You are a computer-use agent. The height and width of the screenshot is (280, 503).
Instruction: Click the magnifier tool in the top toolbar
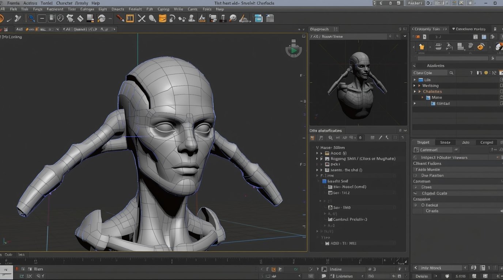[31, 18]
